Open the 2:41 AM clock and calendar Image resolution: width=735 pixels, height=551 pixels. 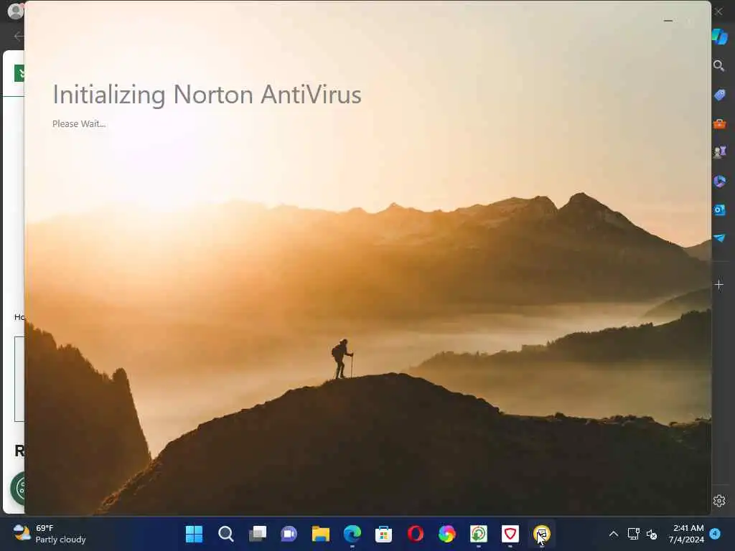click(686, 534)
